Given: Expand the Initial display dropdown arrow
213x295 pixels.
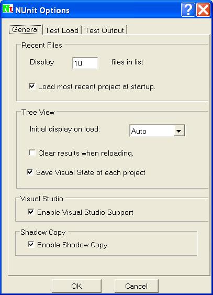Looking at the screenshot, I should (178, 131).
